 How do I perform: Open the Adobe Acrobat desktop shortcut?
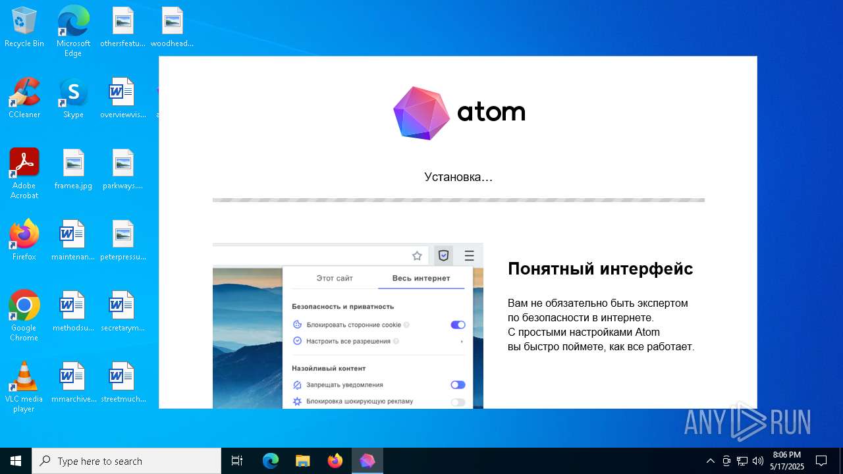pyautogui.click(x=24, y=174)
